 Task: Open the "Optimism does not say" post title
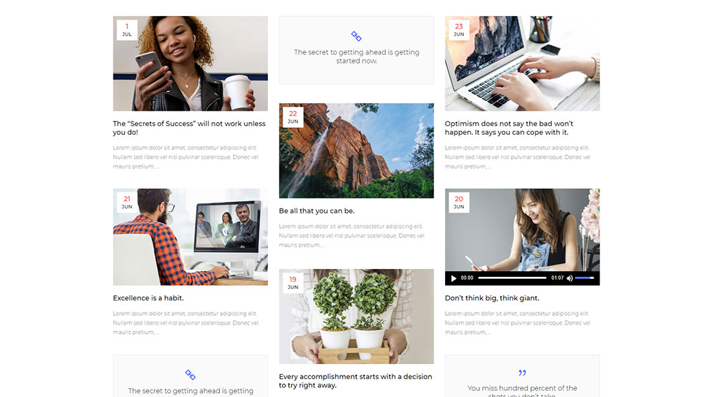tap(509, 128)
